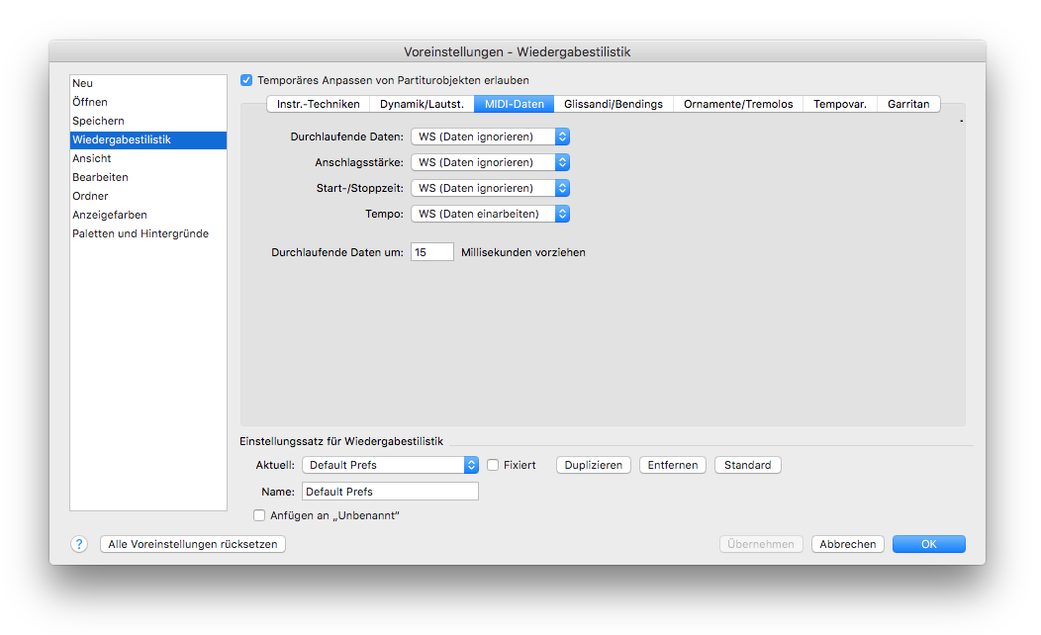Click the Name field with Default Prefs
Viewport: 1041px width, 635px height.
click(390, 492)
